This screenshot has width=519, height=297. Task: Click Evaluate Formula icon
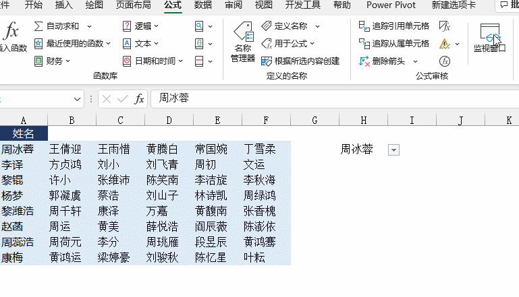click(x=445, y=61)
